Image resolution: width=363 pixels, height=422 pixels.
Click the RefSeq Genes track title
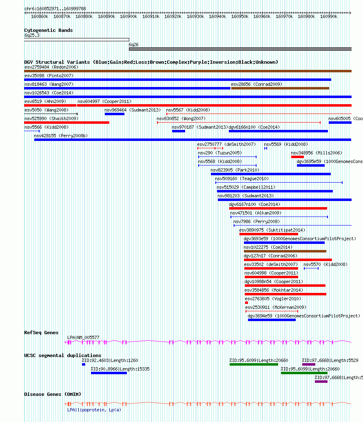pyautogui.click(x=41, y=333)
